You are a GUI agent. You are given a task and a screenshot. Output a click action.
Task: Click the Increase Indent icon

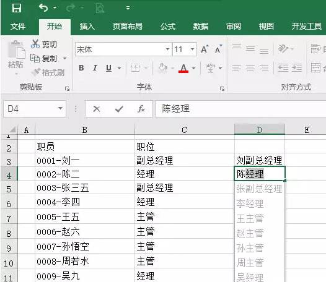(297, 68)
